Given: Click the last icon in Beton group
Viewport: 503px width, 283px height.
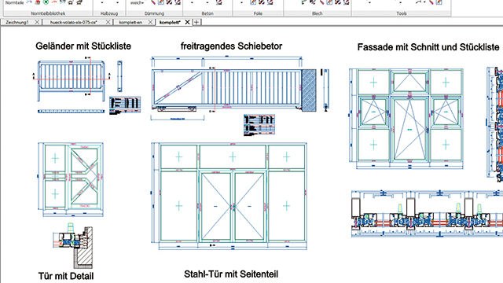Looking at the screenshot, I should [218, 2].
